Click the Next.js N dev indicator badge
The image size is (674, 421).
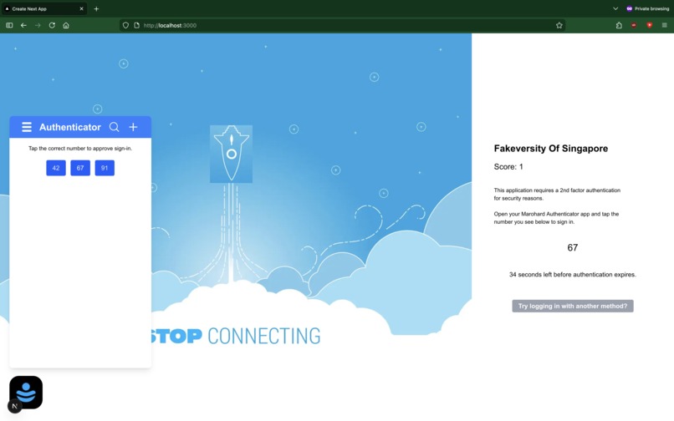[x=14, y=406]
